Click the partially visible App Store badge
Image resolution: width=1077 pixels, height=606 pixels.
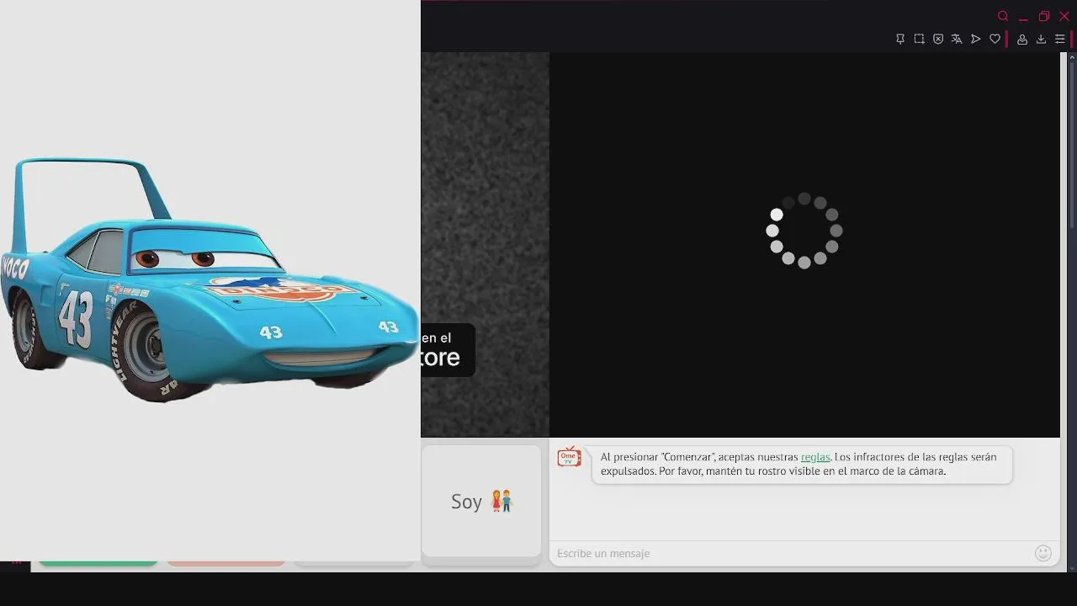tap(448, 349)
